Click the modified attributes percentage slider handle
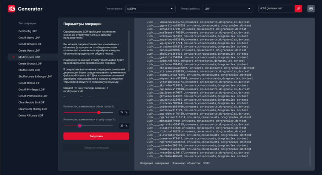This screenshot has height=175, width=322. click(x=80, y=126)
